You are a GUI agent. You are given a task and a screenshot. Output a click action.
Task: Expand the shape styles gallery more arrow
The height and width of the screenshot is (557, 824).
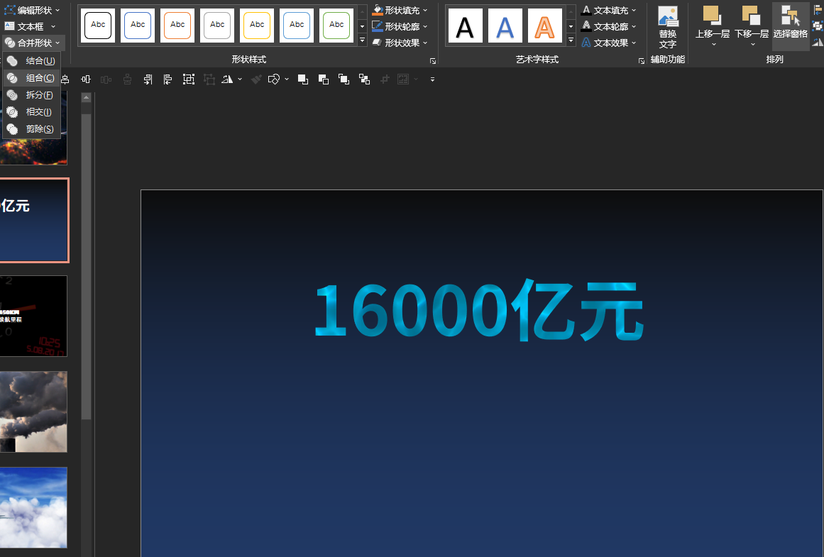pos(362,40)
